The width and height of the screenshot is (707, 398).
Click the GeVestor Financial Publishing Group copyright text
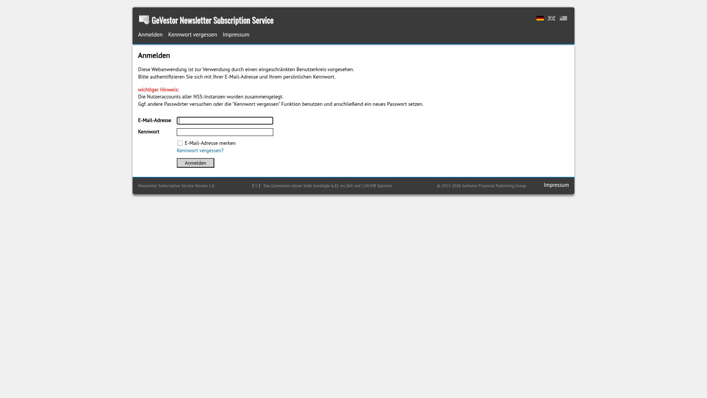tap(481, 186)
